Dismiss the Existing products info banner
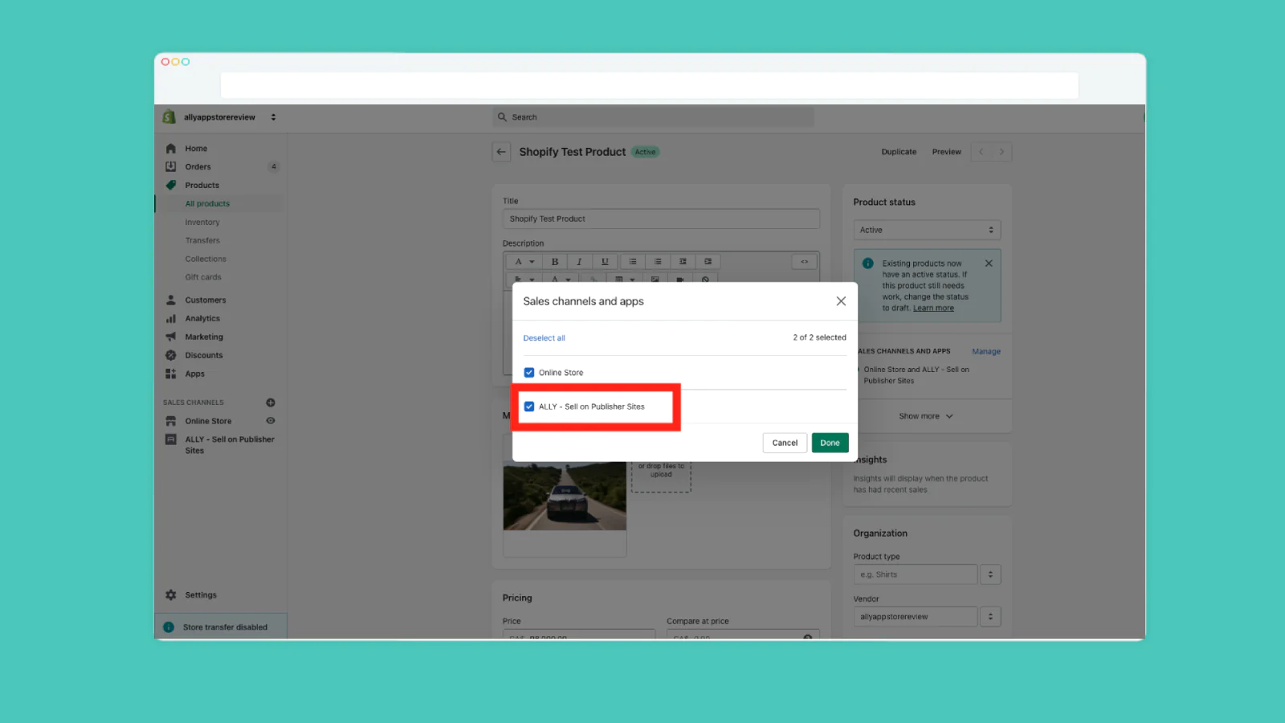Screen dimensions: 1285x723 pyautogui.click(x=989, y=263)
